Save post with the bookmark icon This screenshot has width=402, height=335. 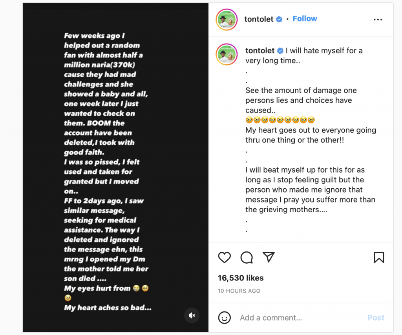[x=379, y=257]
